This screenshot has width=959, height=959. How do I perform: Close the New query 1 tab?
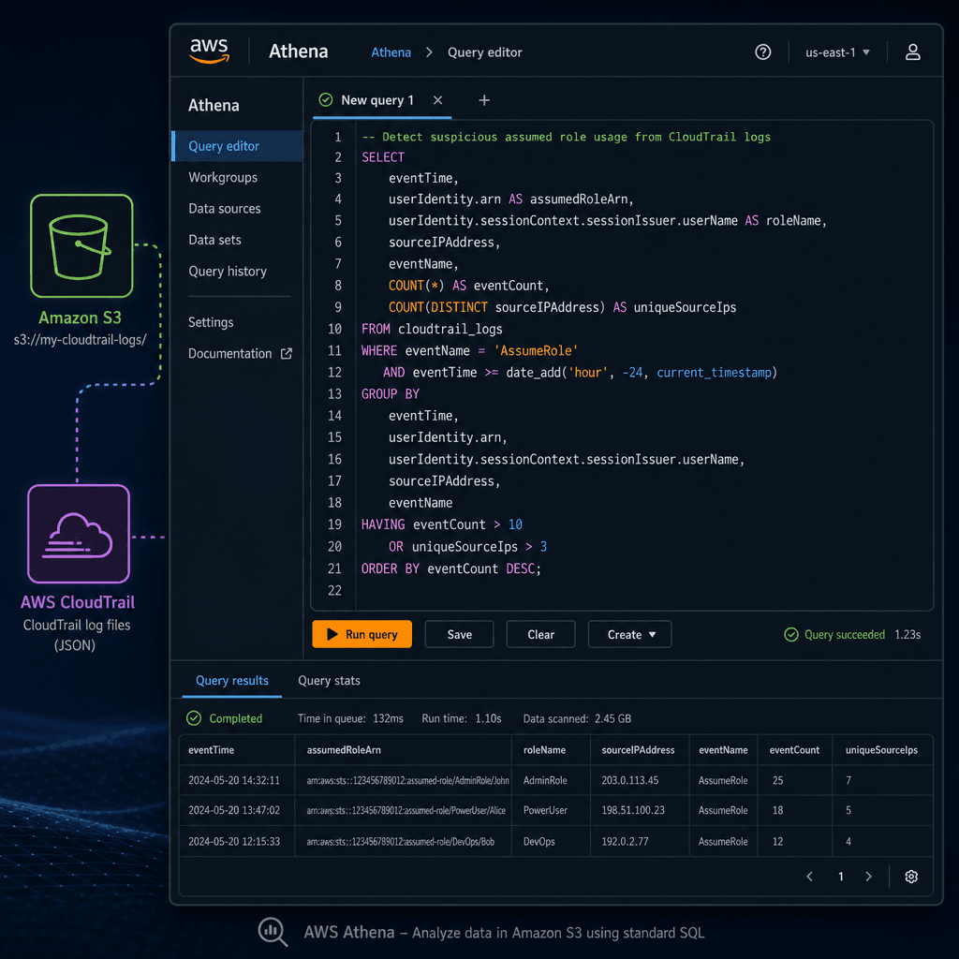pyautogui.click(x=438, y=100)
